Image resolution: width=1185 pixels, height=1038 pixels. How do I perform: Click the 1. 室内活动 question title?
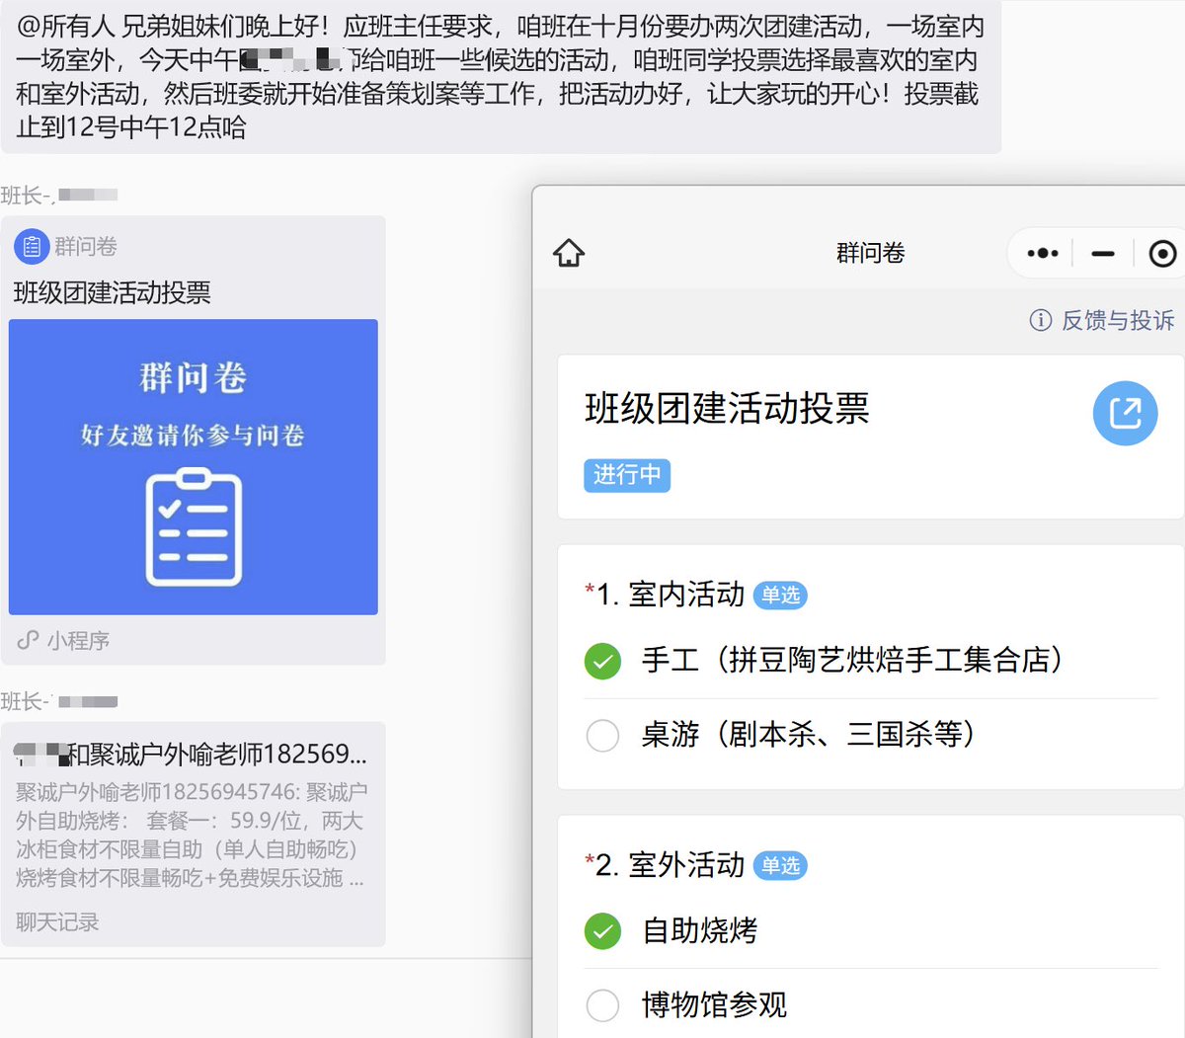[671, 595]
